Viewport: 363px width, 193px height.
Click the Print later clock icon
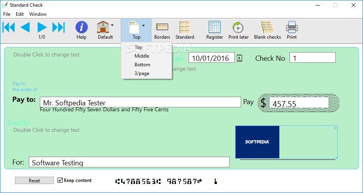(238, 27)
